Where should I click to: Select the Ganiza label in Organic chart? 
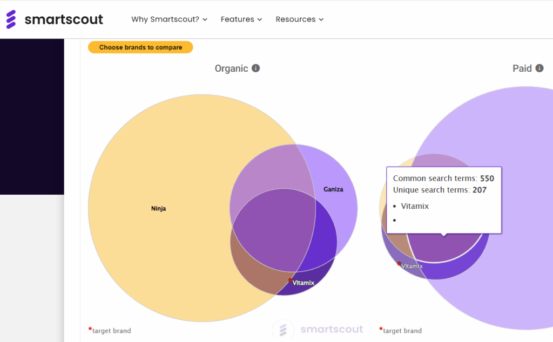pos(333,189)
